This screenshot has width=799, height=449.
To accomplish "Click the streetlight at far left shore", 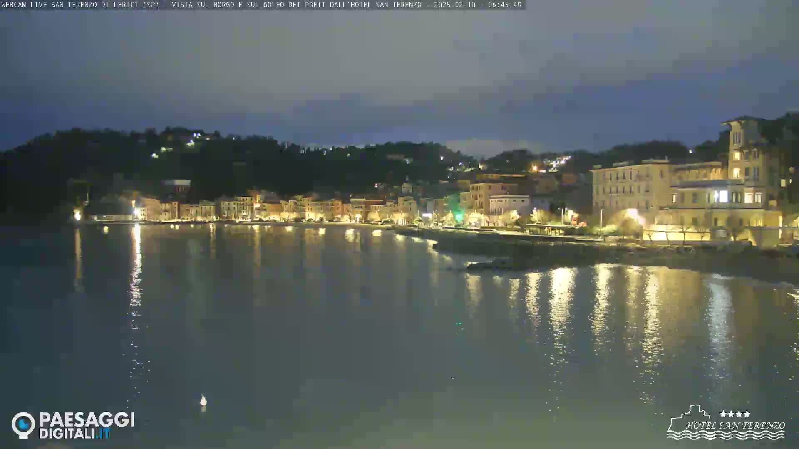I will (77, 215).
